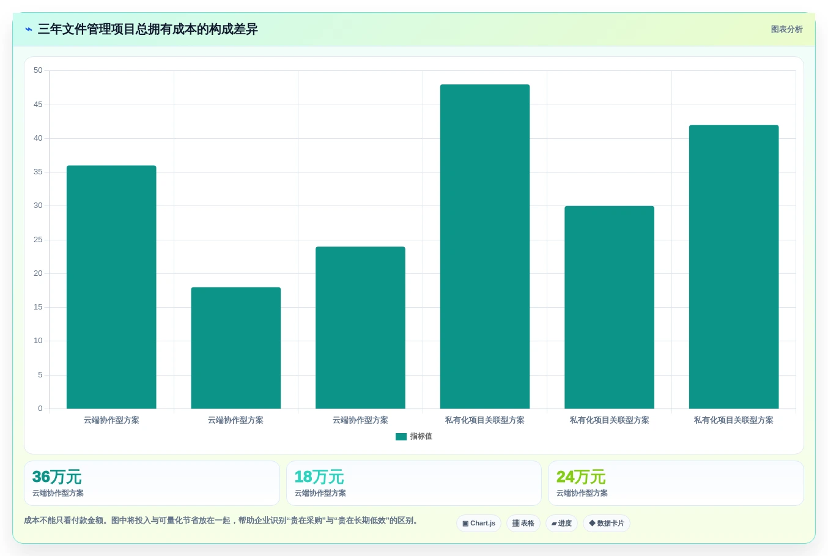Open the 18万元 data card
828x556 pixels.
point(414,483)
